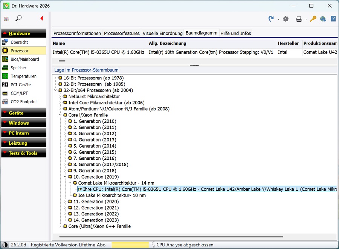Image resolution: width=339 pixels, height=249 pixels.
Task: Collapse the sidebar with the red arrow
Action: tap(42, 18)
